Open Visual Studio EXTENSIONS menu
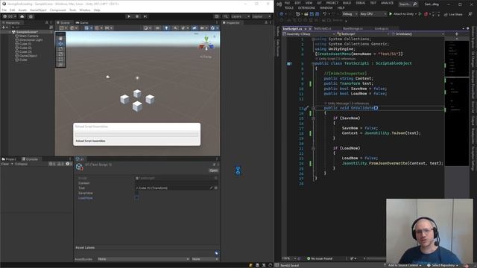The image size is (477, 268). (x=306, y=8)
